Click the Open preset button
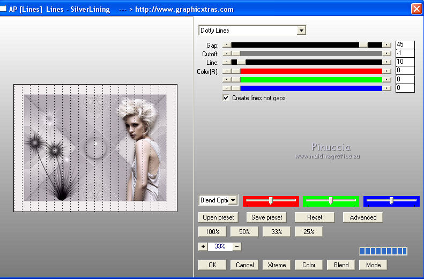Screen dimensions: 424x279 [218, 217]
